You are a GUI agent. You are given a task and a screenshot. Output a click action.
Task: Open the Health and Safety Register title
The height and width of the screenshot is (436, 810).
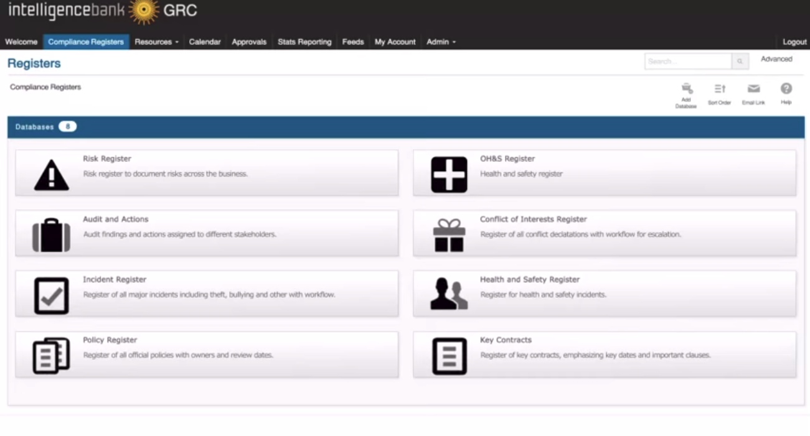coord(530,279)
